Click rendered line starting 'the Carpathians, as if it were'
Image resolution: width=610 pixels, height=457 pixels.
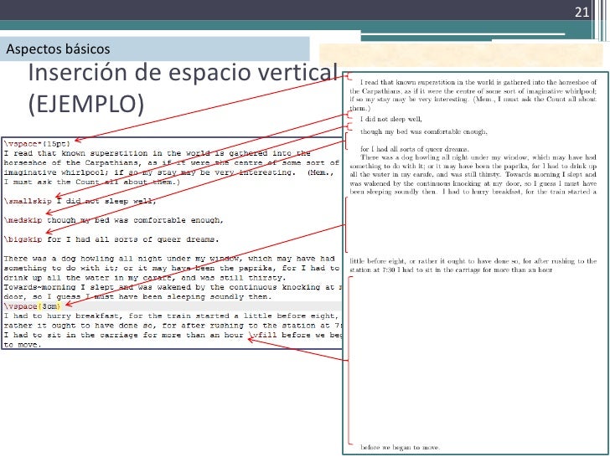click(473, 91)
